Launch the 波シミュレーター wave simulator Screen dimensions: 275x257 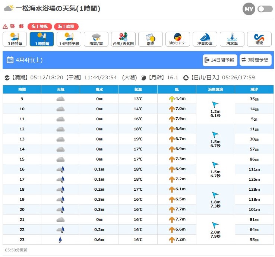(x=178, y=39)
